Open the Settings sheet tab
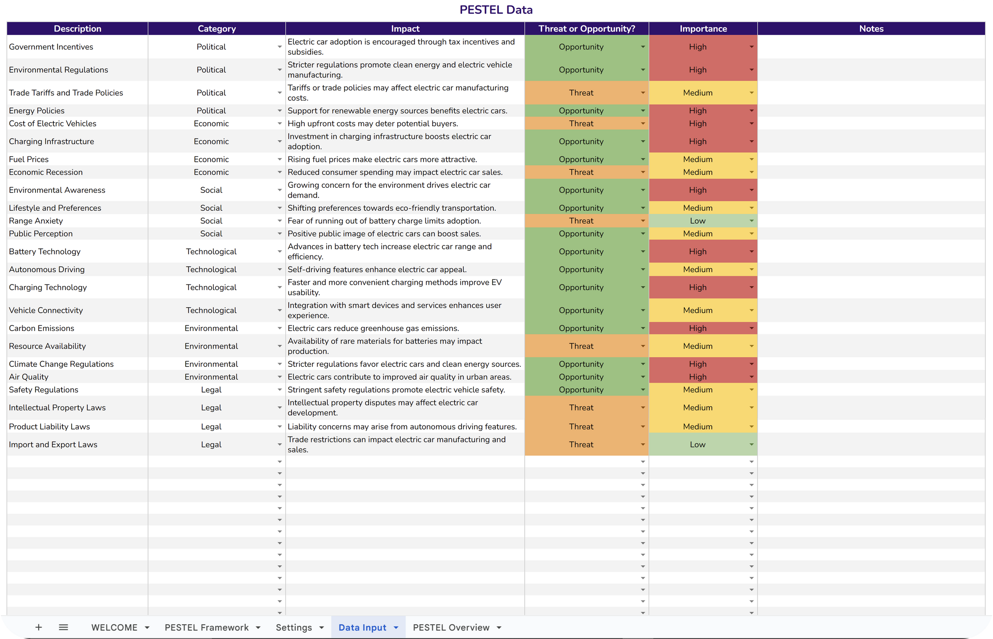Image resolution: width=993 pixels, height=639 pixels. [x=293, y=628]
